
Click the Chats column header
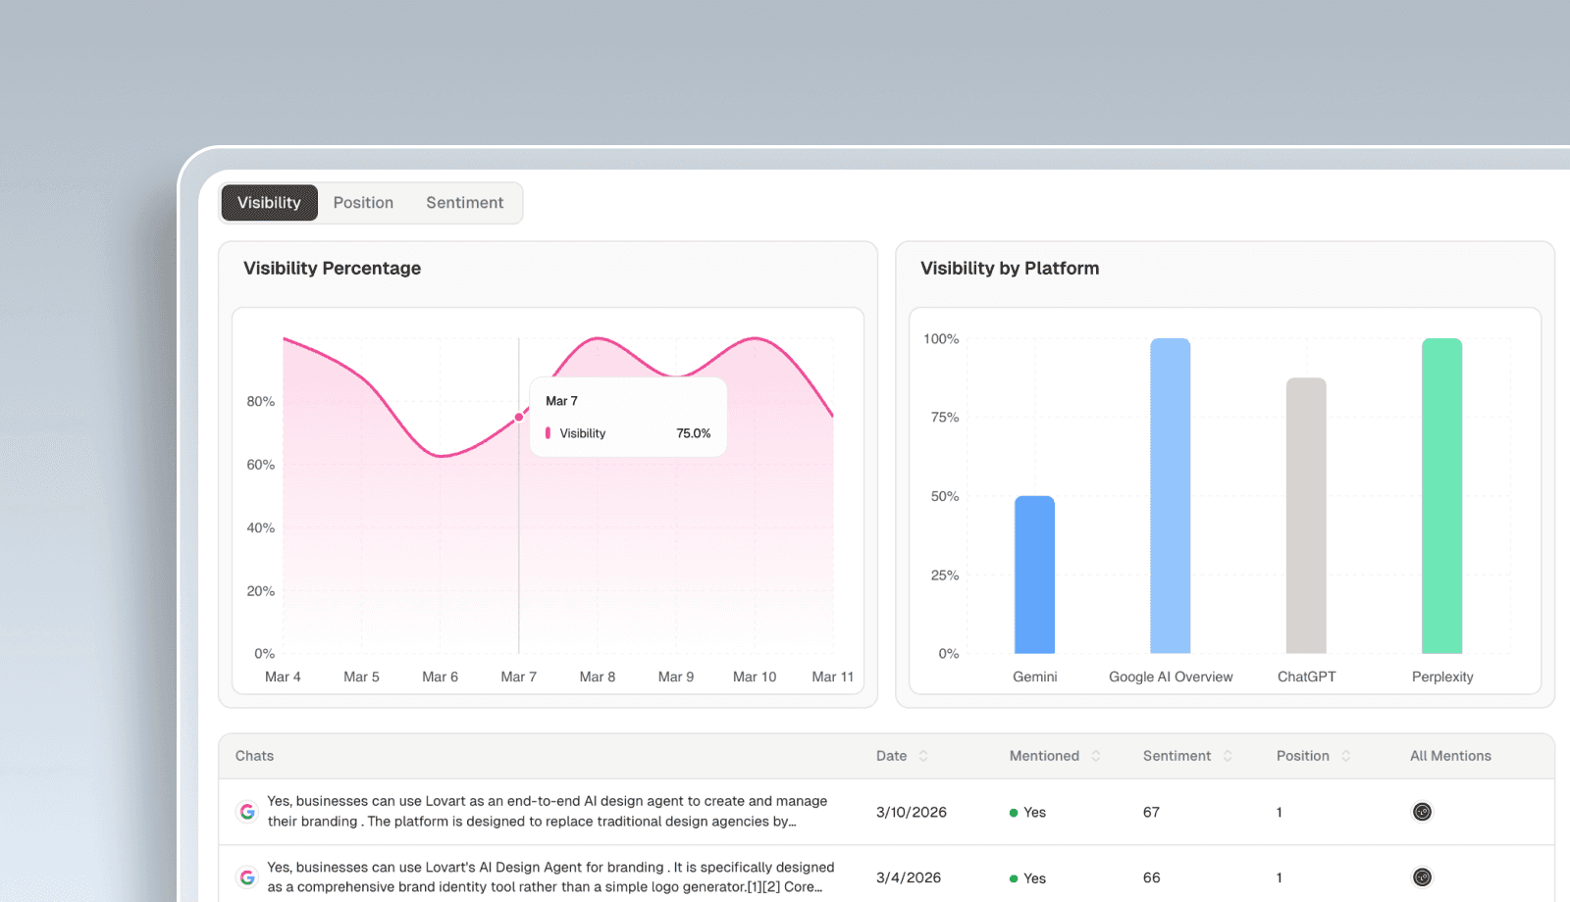254,756
